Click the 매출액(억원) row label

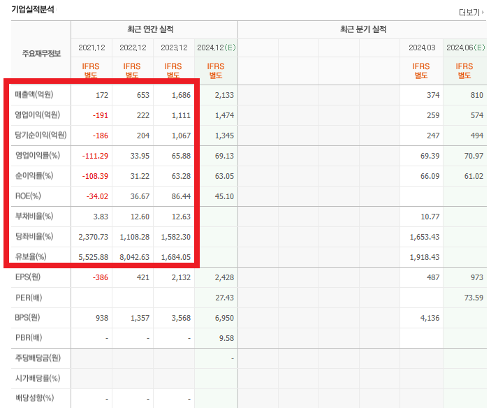click(34, 94)
